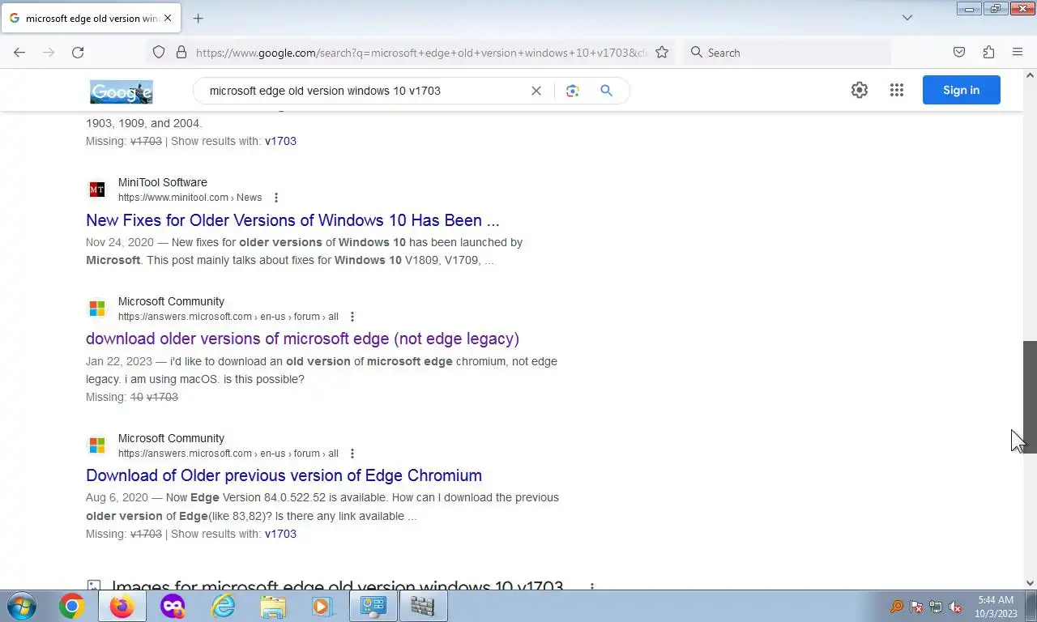This screenshot has width=1037, height=622.
Task: Click the https://www.minitool.com › News breadcrumb
Action: point(190,198)
